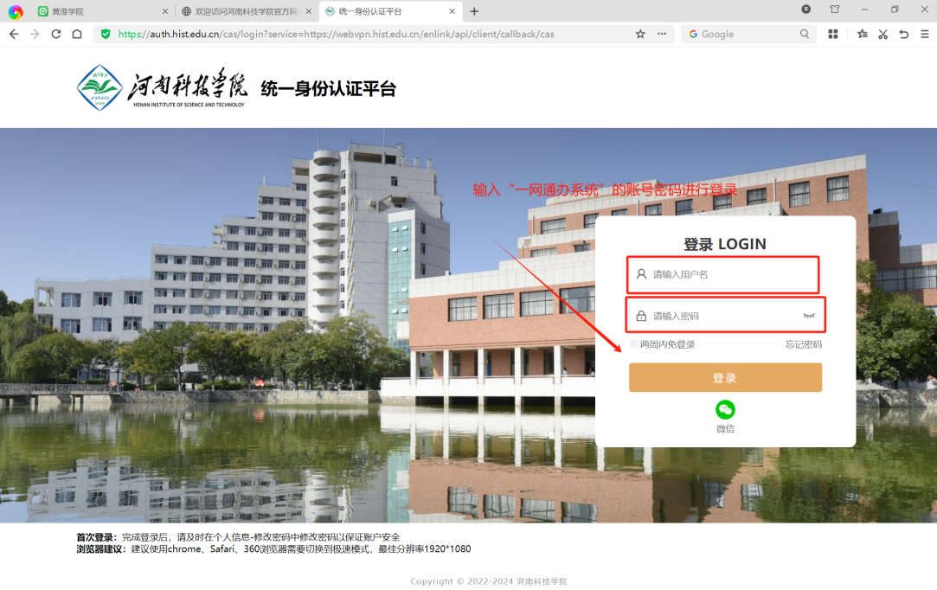Open the extensions grid icon

tap(833, 34)
